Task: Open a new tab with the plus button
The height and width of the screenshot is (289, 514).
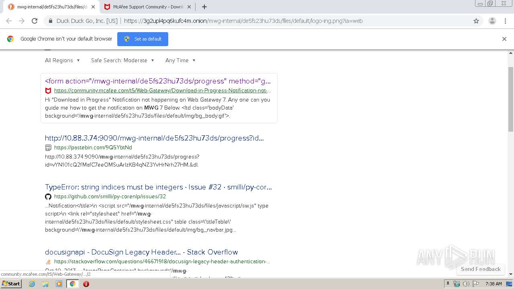Action: pos(204,7)
